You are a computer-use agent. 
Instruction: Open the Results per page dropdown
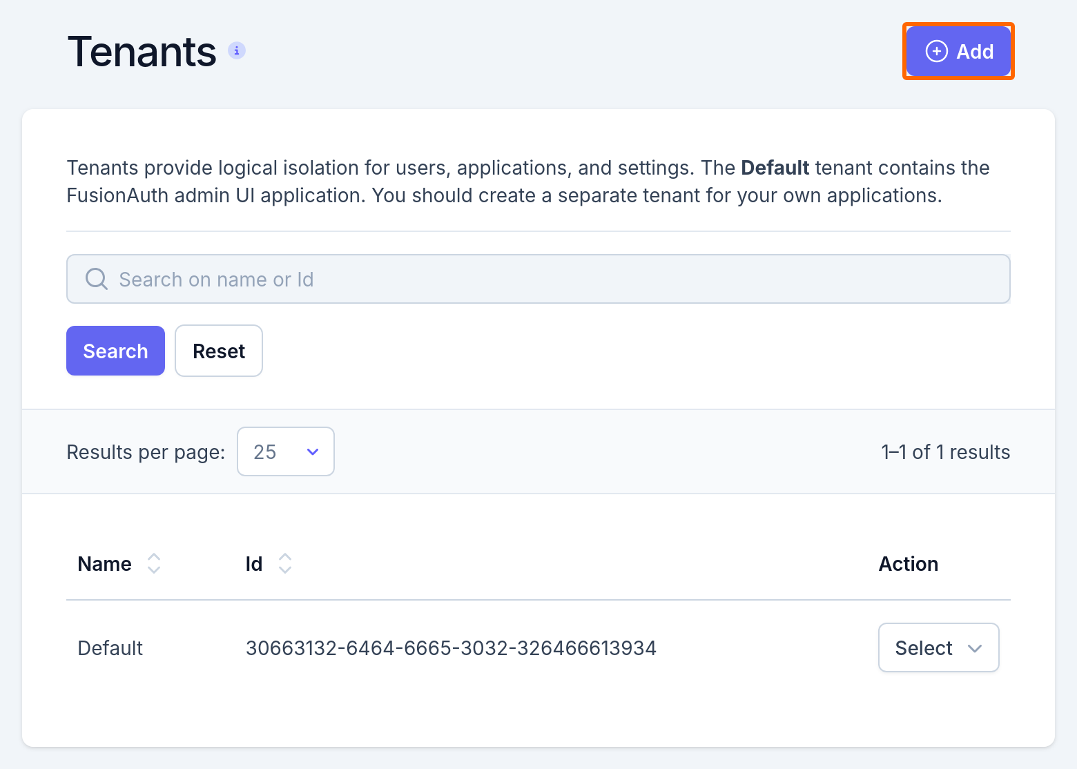pos(286,451)
